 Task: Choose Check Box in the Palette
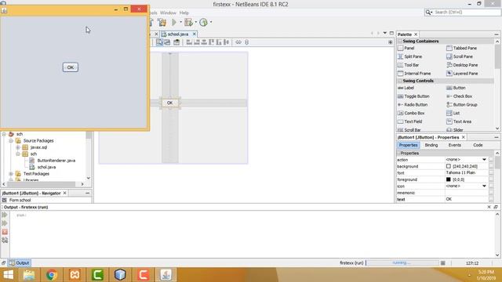[459, 96]
